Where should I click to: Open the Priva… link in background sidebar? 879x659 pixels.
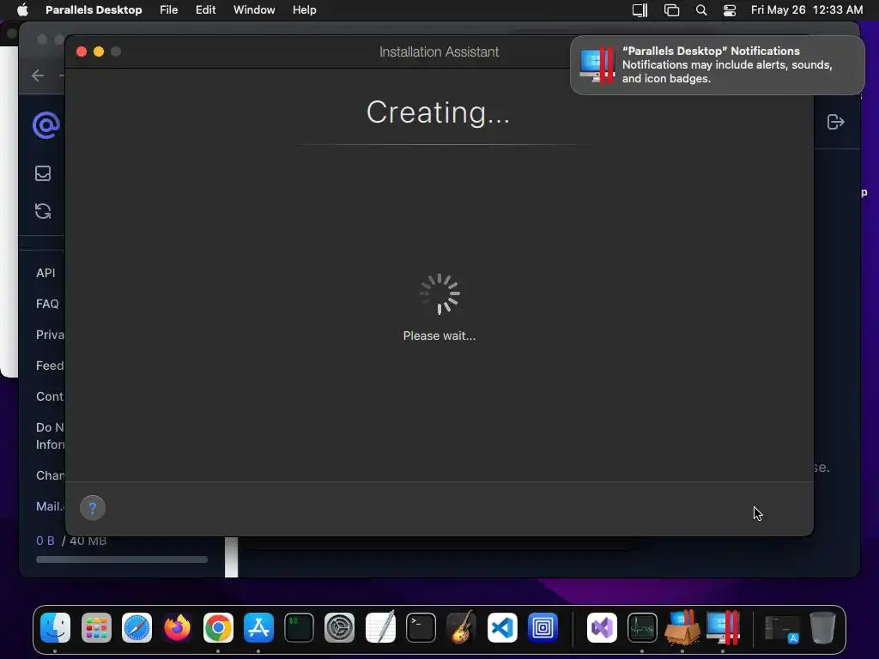[51, 335]
